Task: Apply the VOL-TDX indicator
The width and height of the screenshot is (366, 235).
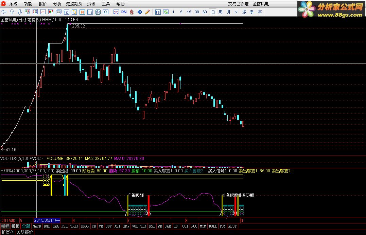Action: [139, 226]
